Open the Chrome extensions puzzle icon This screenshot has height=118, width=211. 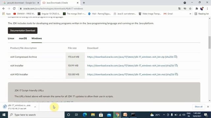coord(196,9)
